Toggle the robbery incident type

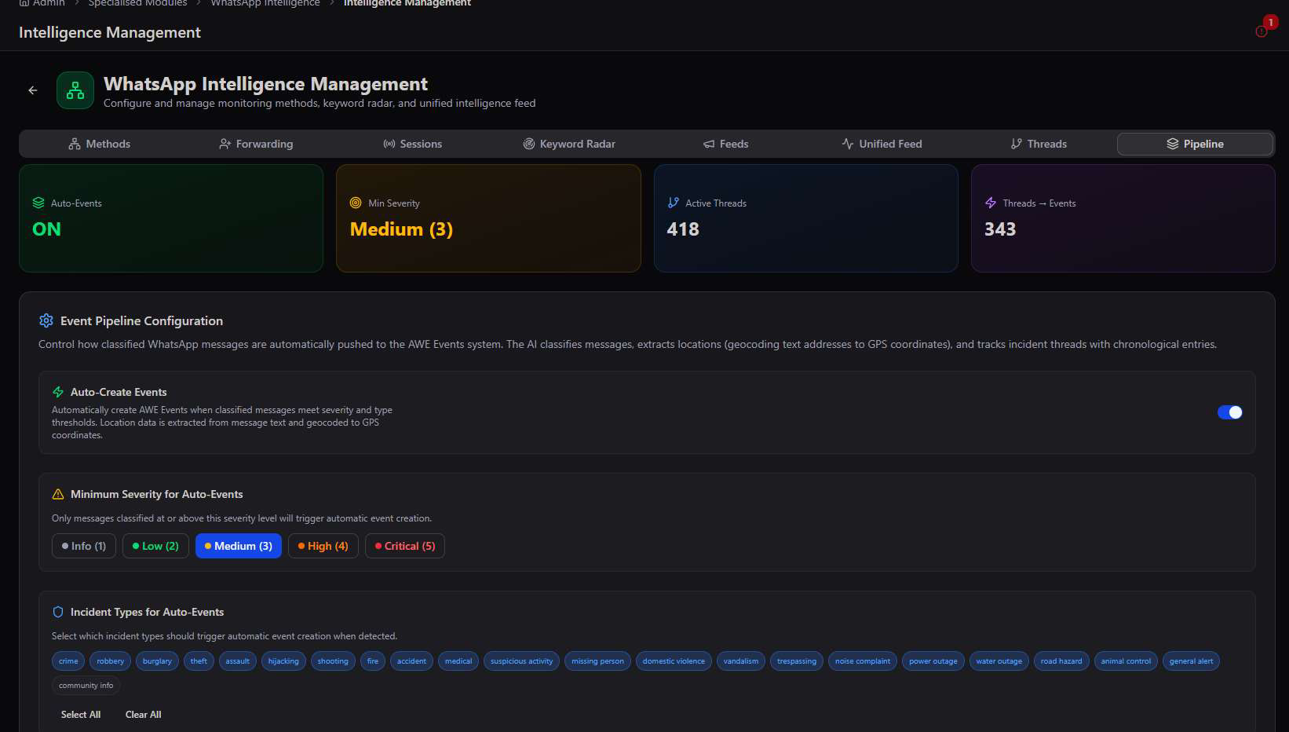[110, 661]
